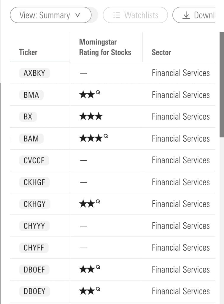Click the CVCCF ticker badge
Viewport: 224px width, 304px height.
[34, 160]
